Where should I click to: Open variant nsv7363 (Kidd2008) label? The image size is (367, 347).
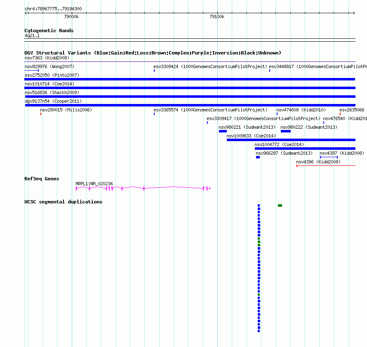pyautogui.click(x=47, y=58)
